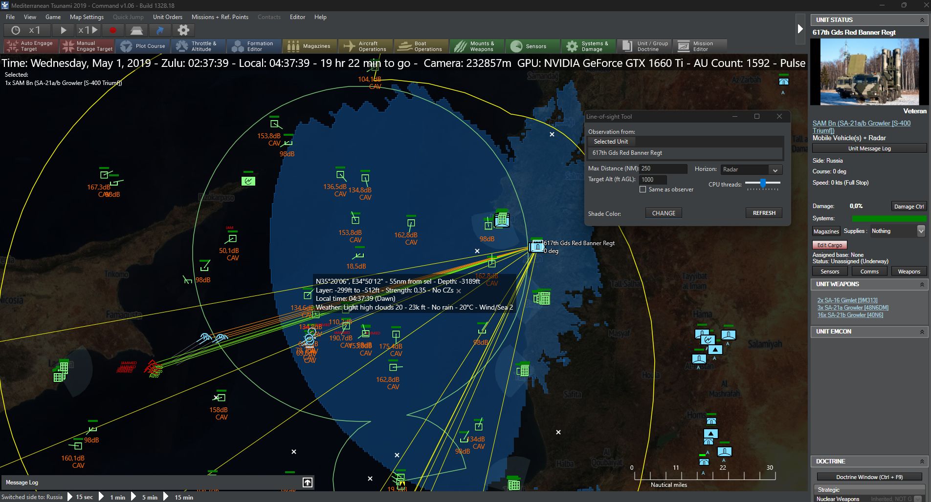Click the S-400 unit photo thumbnail

click(868, 72)
